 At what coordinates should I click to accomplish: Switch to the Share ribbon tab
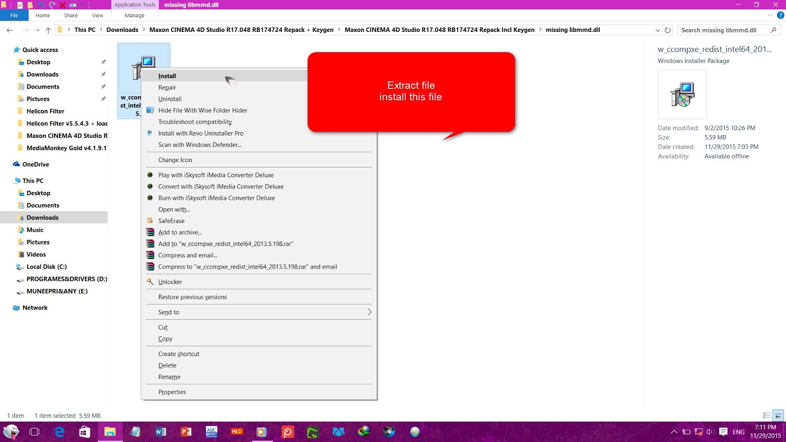[71, 15]
